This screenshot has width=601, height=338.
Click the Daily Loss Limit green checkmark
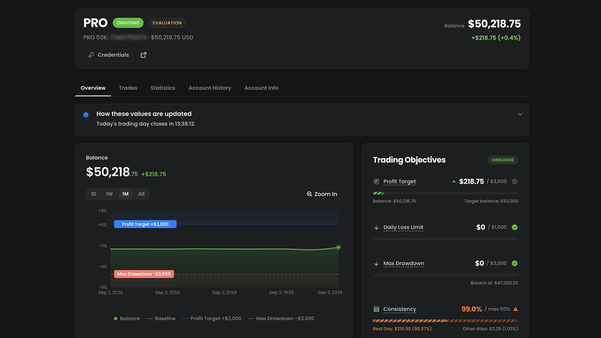click(x=515, y=227)
